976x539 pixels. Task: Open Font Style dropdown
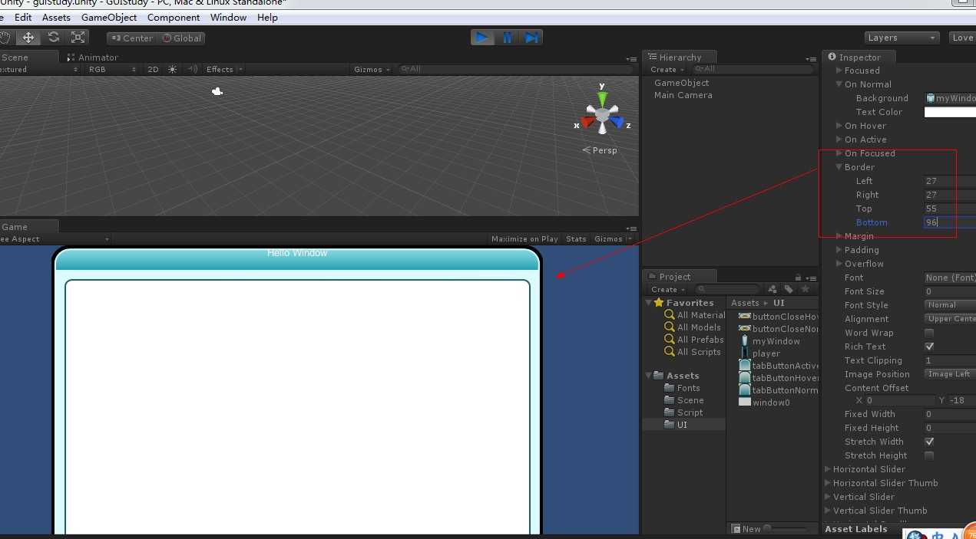pos(950,305)
